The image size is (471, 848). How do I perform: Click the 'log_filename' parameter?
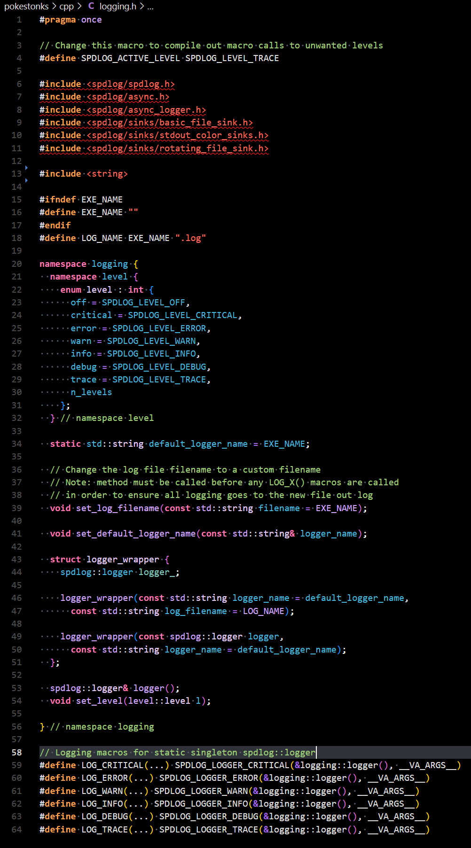tap(196, 611)
